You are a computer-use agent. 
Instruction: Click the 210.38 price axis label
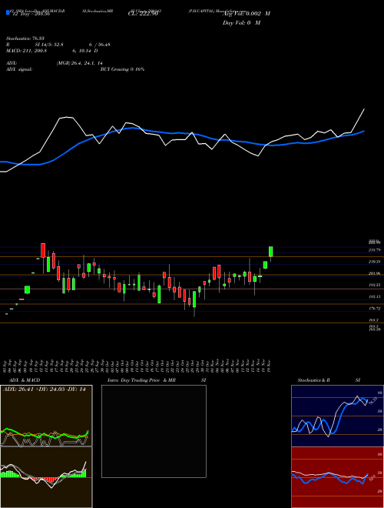[x=374, y=262]
